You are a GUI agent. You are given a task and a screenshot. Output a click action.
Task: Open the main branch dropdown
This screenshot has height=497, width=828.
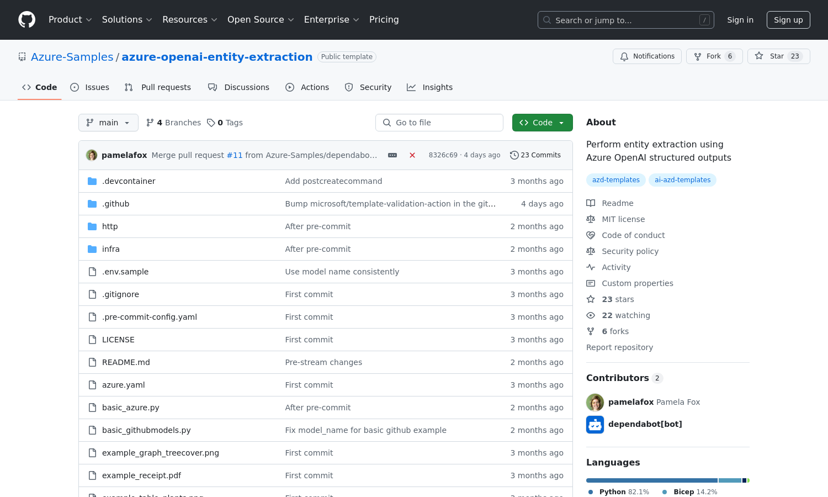click(x=108, y=122)
